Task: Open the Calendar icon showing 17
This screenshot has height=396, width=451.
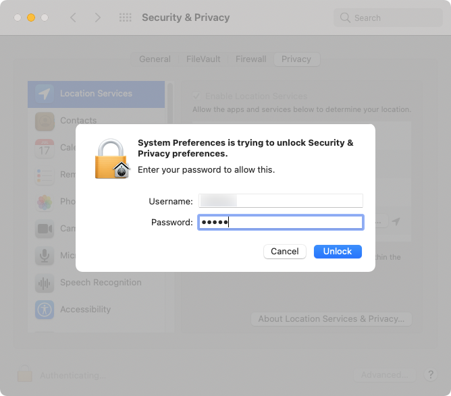Action: click(45, 148)
